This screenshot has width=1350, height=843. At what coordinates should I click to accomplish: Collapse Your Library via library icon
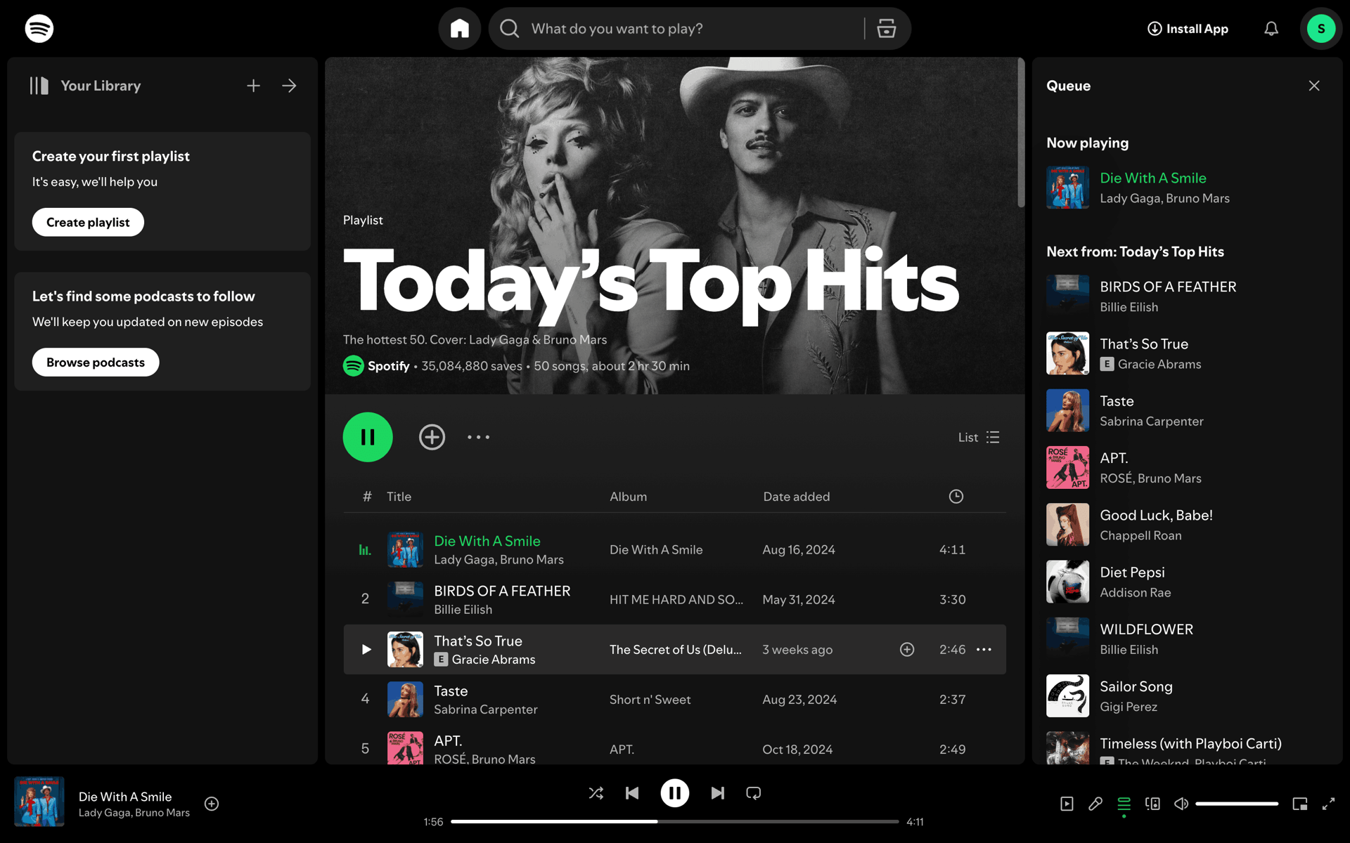click(x=39, y=86)
